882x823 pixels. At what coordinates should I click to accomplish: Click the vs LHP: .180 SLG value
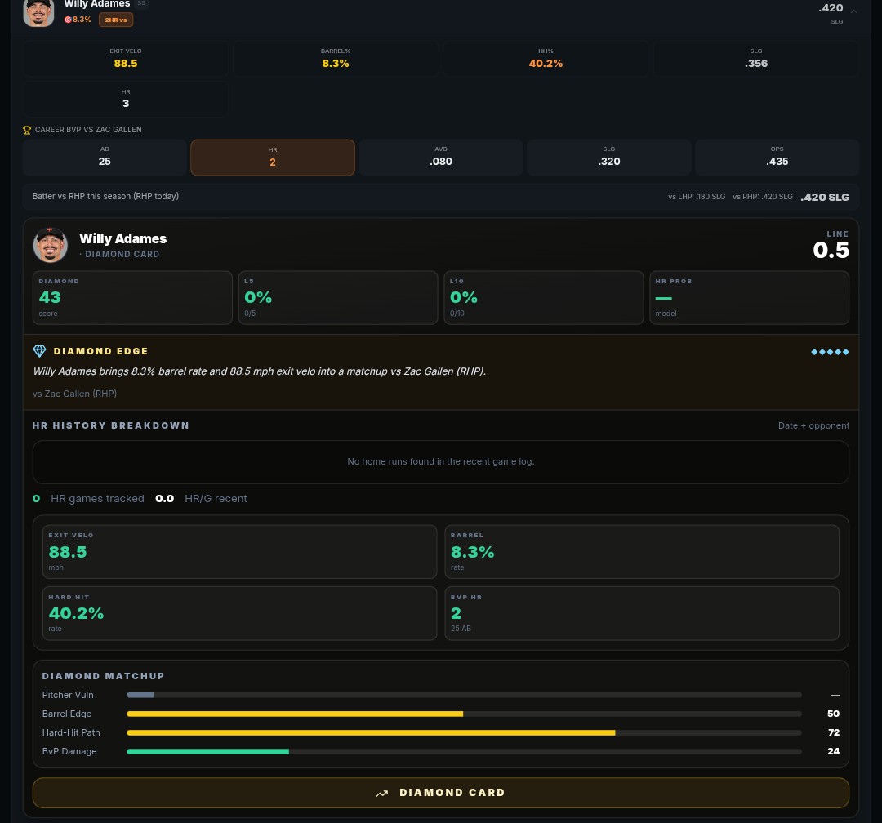pyautogui.click(x=697, y=197)
